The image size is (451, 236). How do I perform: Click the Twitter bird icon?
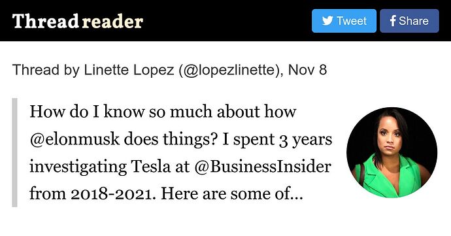tap(327, 21)
